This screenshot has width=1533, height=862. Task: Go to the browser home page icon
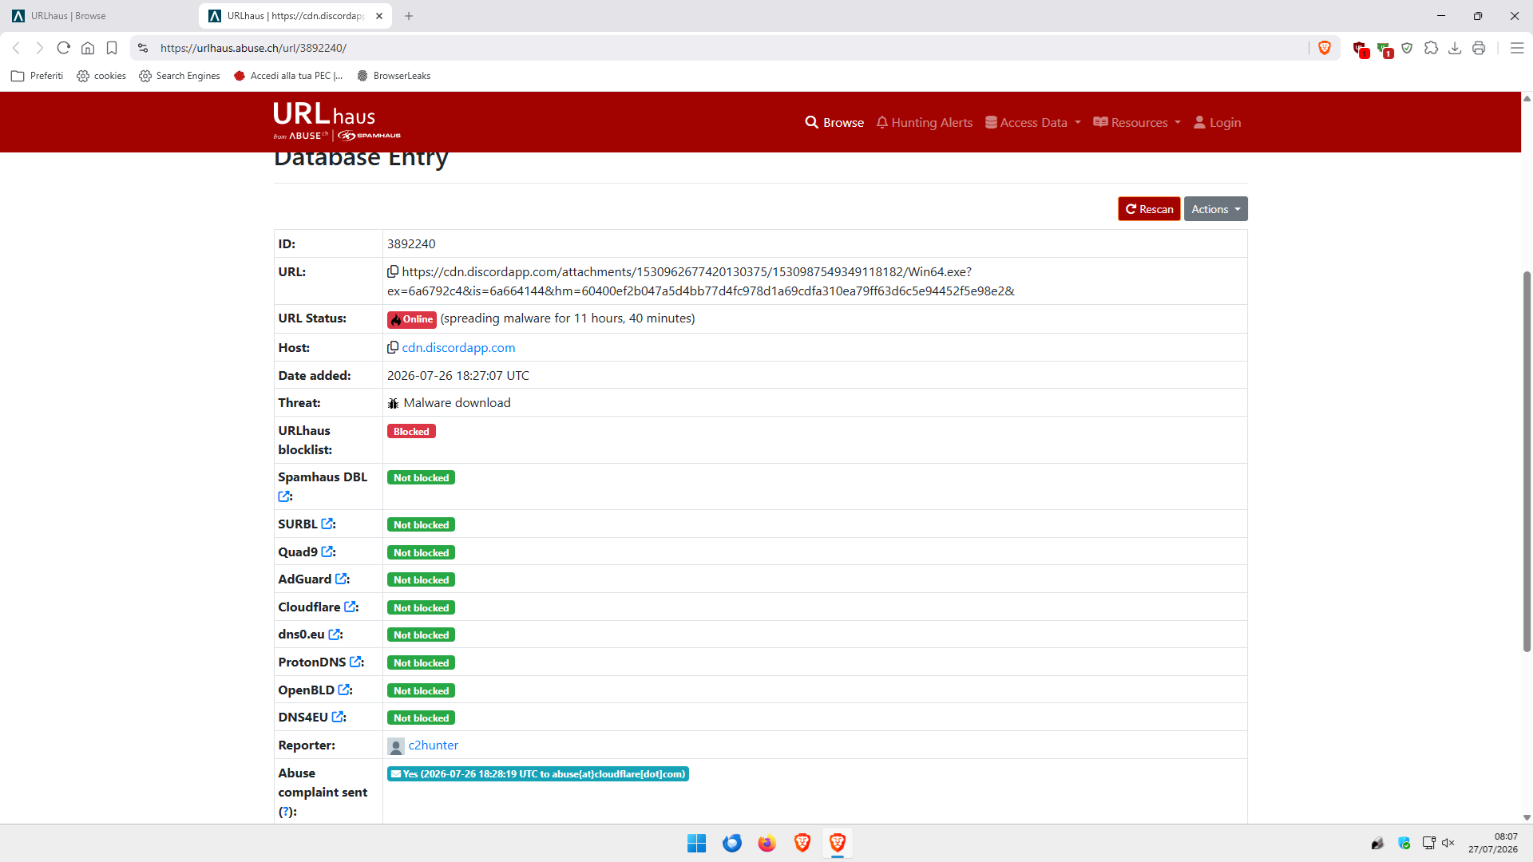click(88, 48)
